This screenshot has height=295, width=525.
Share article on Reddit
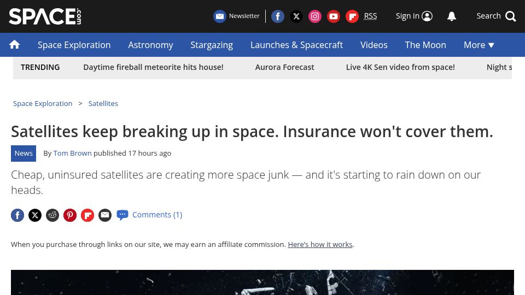(x=52, y=215)
